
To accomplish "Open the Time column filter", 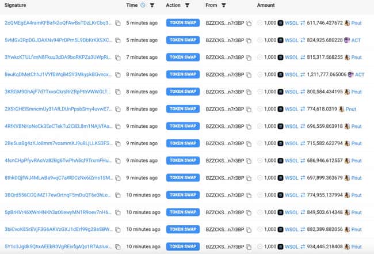I will coord(152,5).
